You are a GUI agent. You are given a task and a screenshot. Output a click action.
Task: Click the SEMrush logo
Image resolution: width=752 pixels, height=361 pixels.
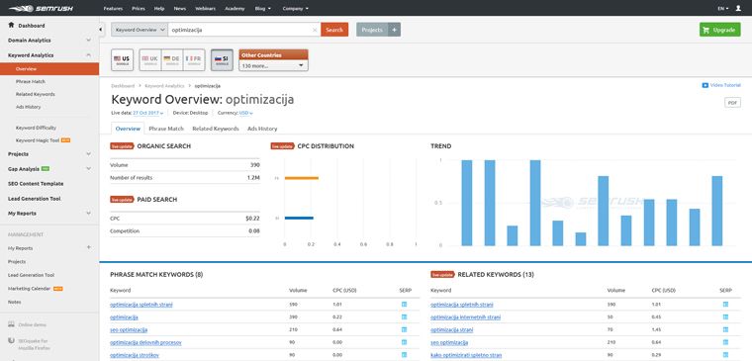pos(41,8)
